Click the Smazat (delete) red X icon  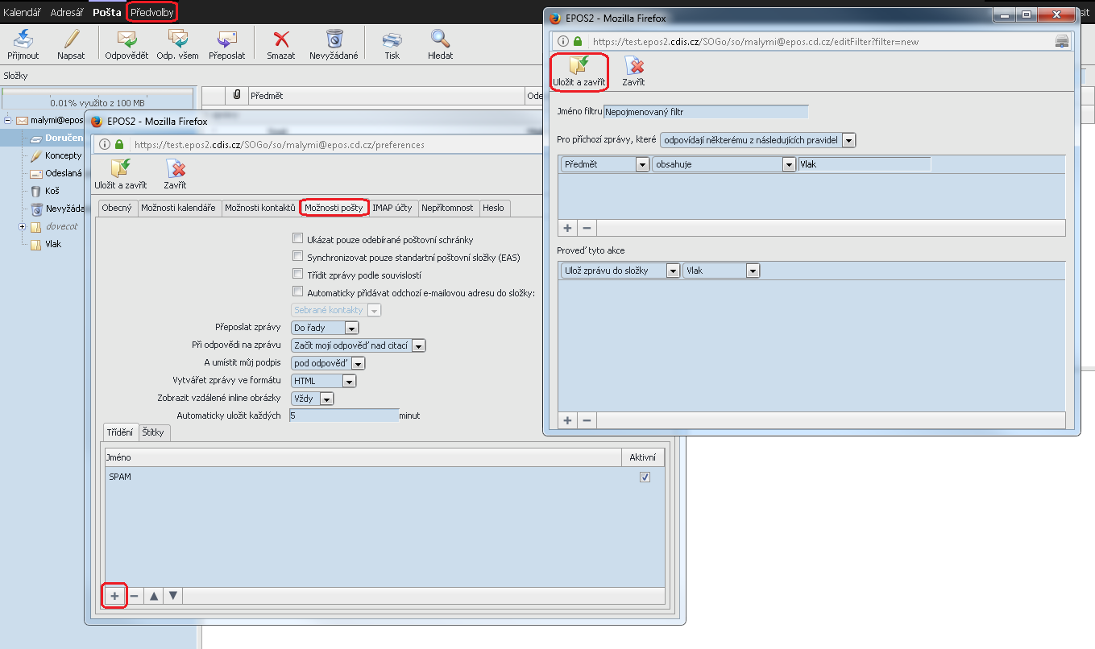pyautogui.click(x=281, y=39)
